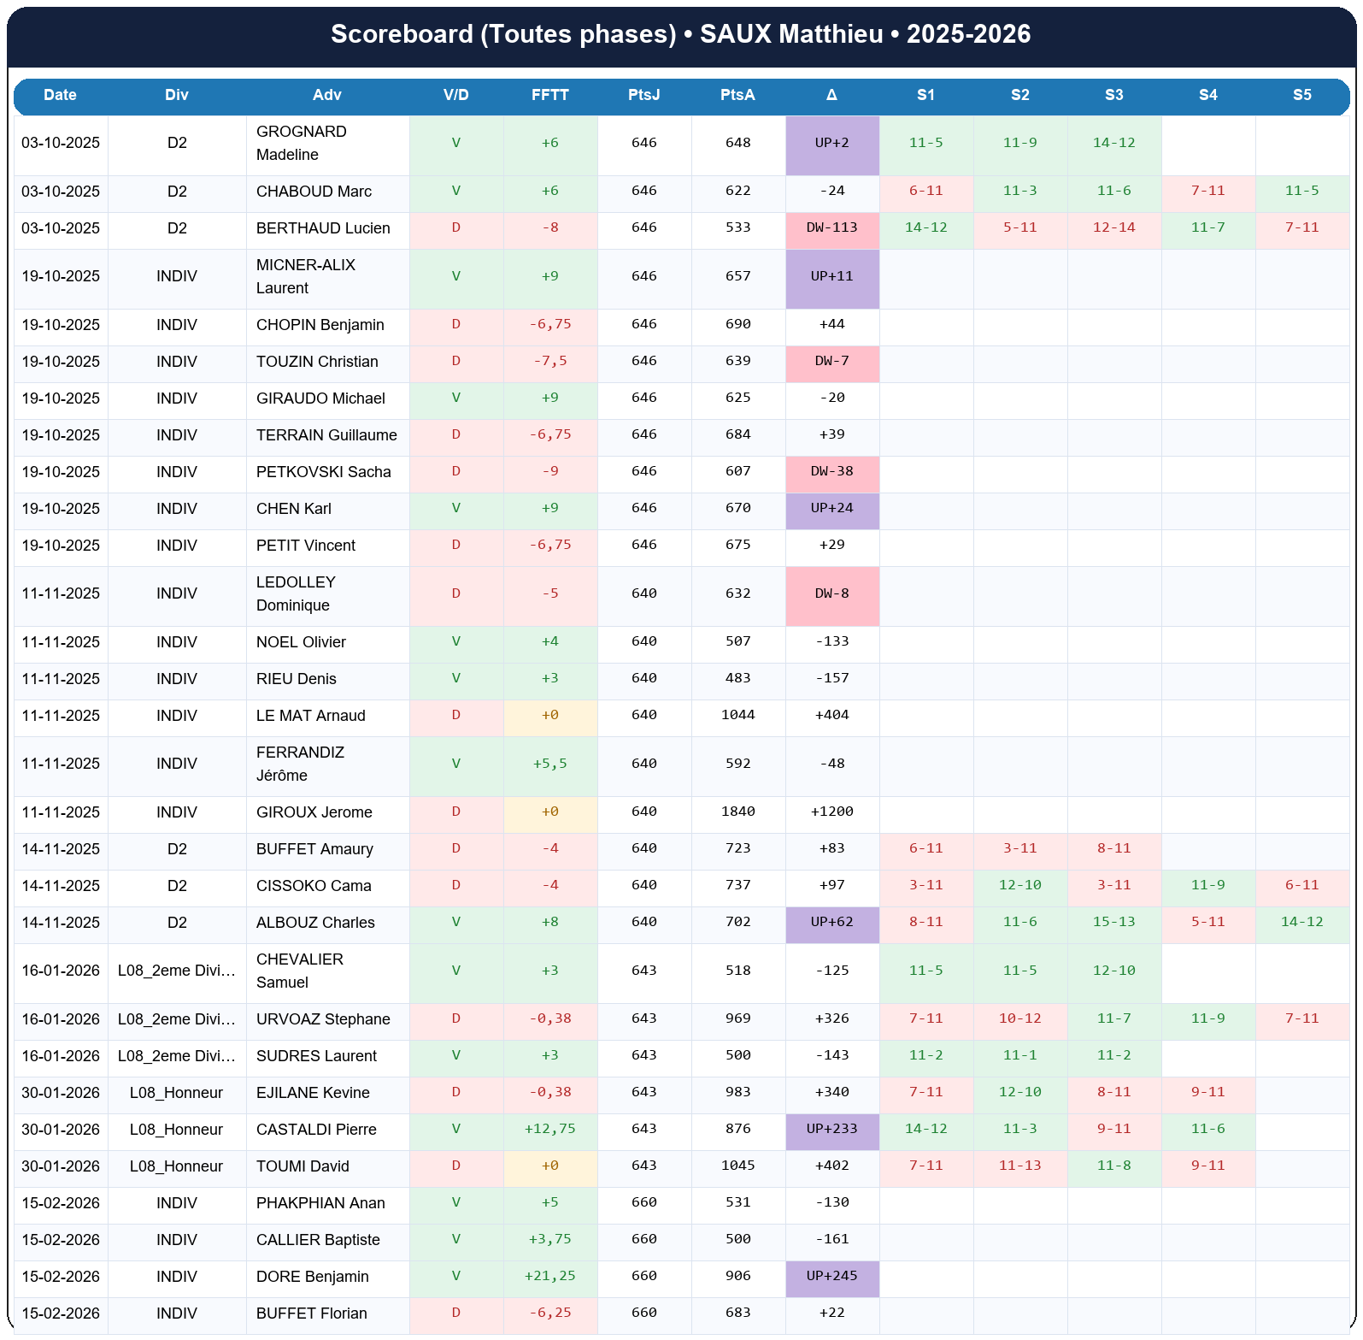Image resolution: width=1363 pixels, height=1340 pixels.
Task: Click L08_Honneur division for TOUMI David
Action: click(x=176, y=1166)
